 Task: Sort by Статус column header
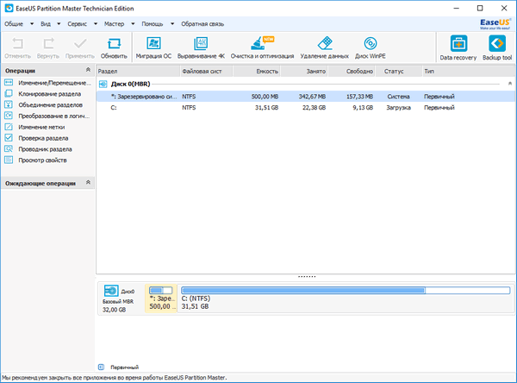click(x=399, y=72)
